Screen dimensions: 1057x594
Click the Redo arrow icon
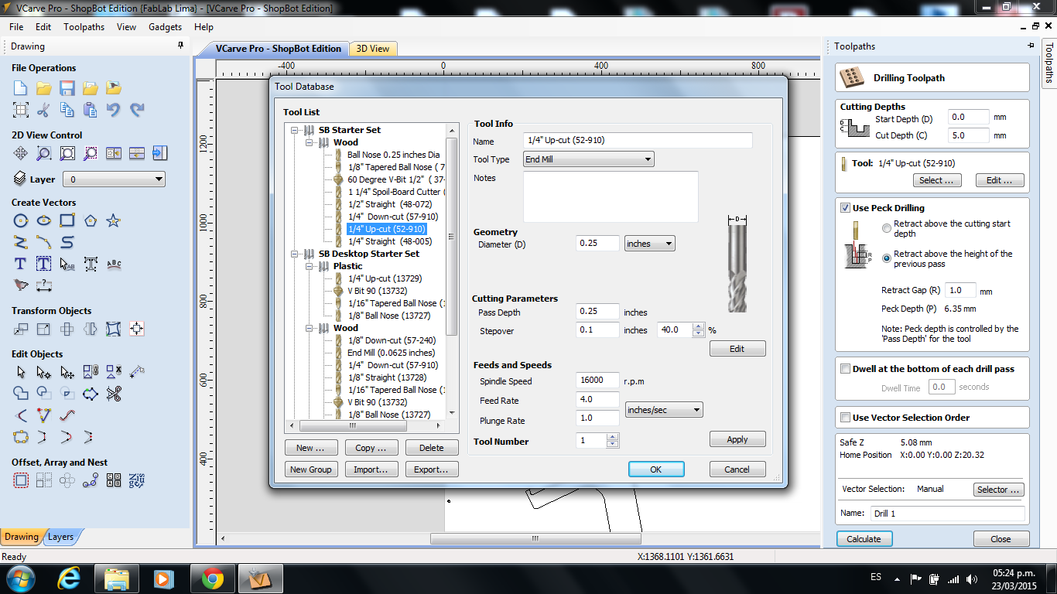tap(137, 110)
